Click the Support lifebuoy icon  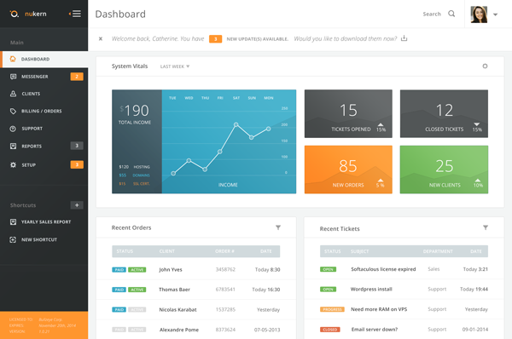pyautogui.click(x=13, y=129)
